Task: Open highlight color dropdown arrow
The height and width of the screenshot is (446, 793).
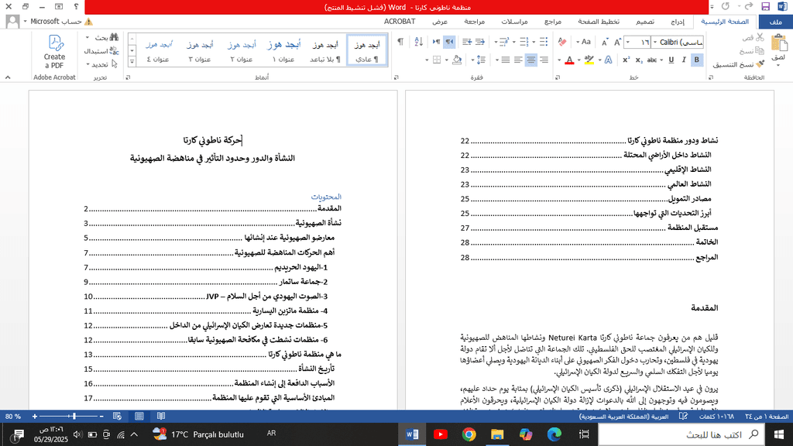Action: 579,60
